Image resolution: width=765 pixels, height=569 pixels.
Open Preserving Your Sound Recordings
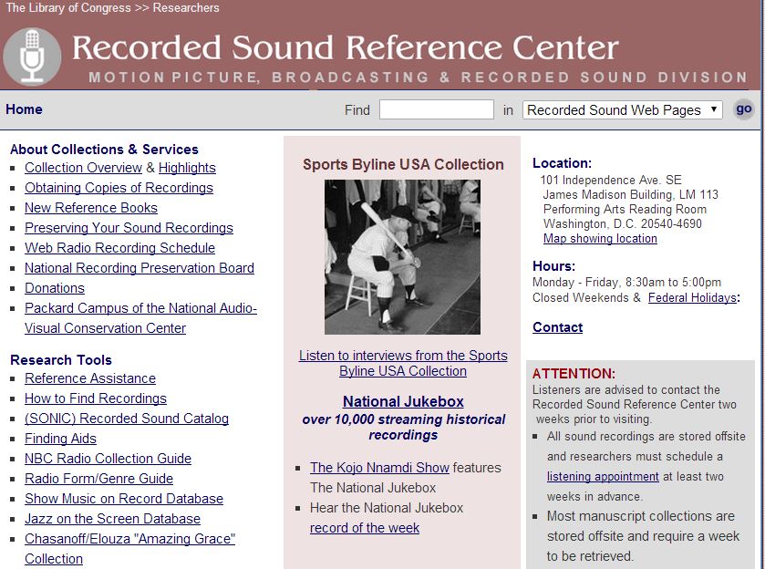(x=129, y=228)
